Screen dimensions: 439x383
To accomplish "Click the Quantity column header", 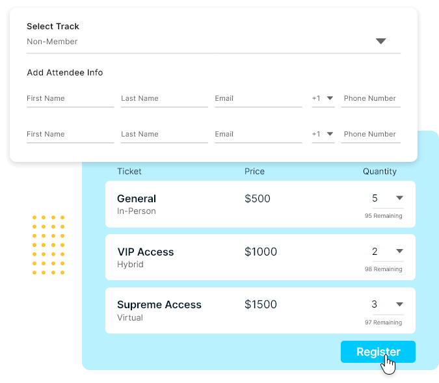I will point(380,172).
